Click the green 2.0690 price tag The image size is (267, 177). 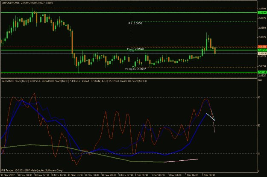pos(262,12)
